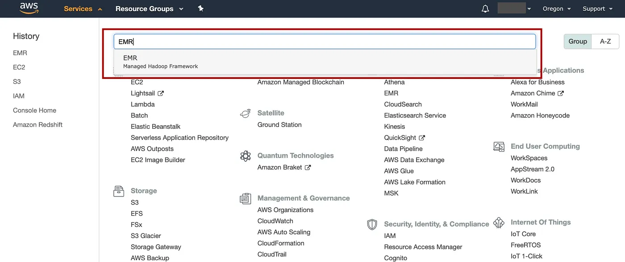Click the services search input field
625x262 pixels.
325,42
